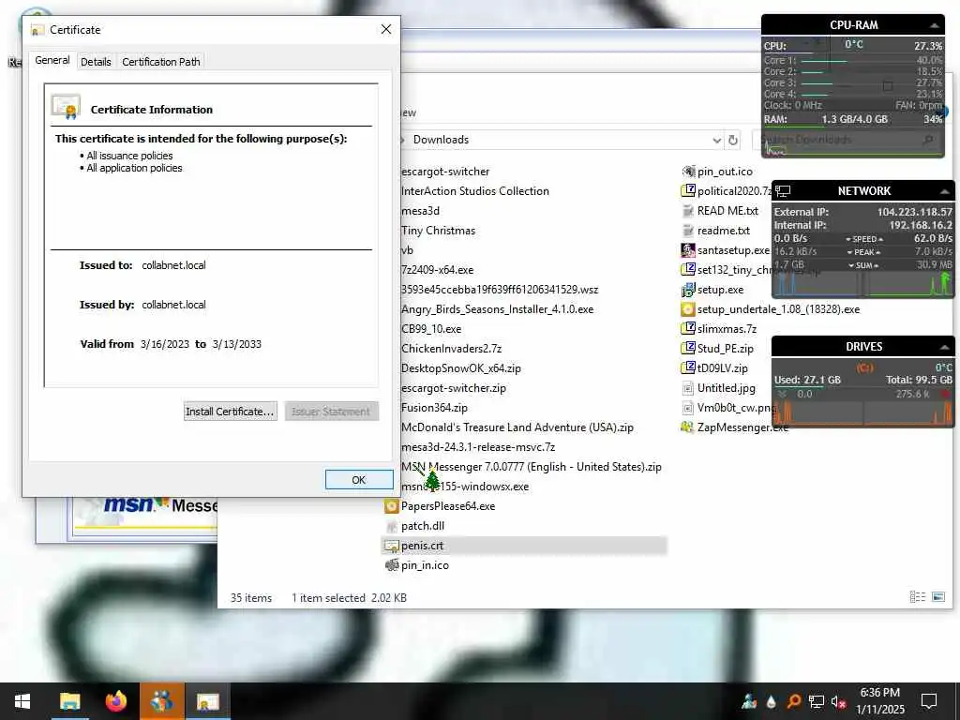
Task: Switch to the Details tab
Action: (96, 62)
